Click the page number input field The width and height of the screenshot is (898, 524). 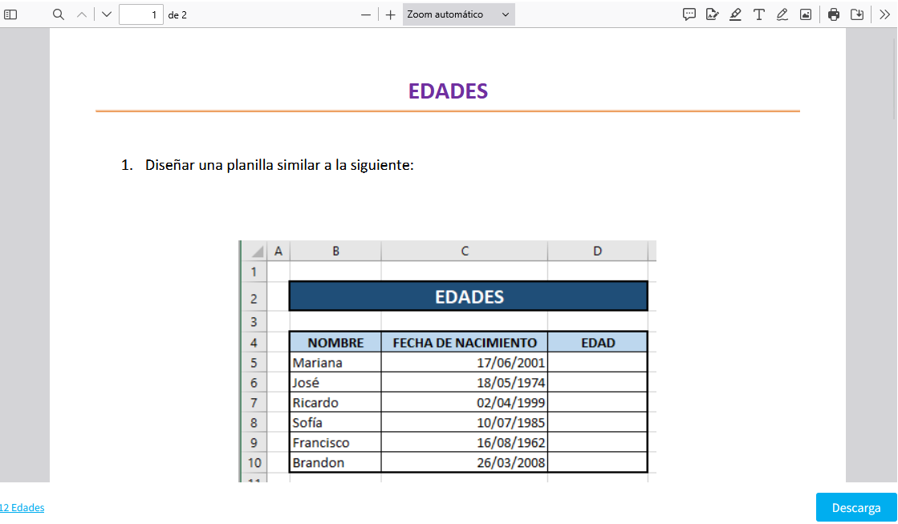(x=140, y=14)
